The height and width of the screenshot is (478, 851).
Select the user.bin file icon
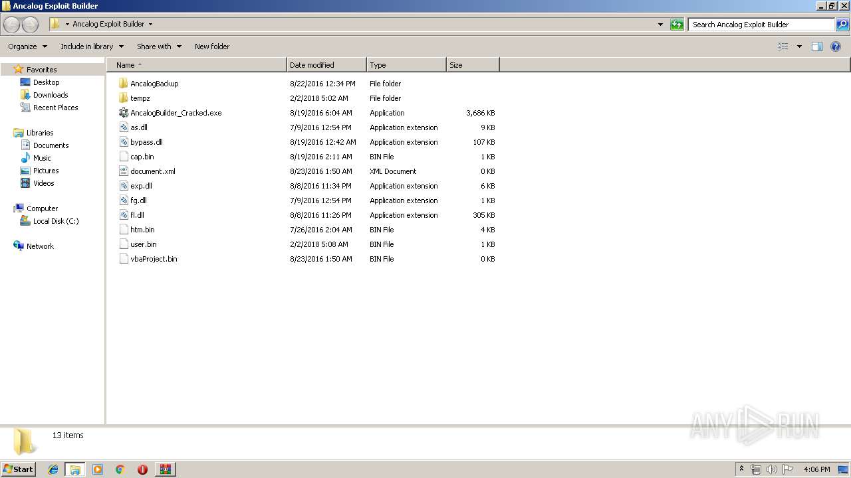tap(123, 244)
